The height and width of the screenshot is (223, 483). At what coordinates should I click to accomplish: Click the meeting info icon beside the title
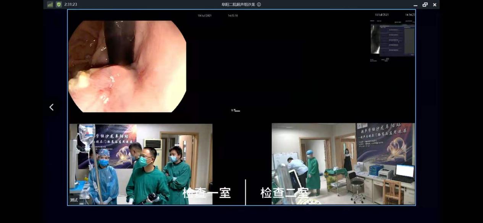click(259, 5)
